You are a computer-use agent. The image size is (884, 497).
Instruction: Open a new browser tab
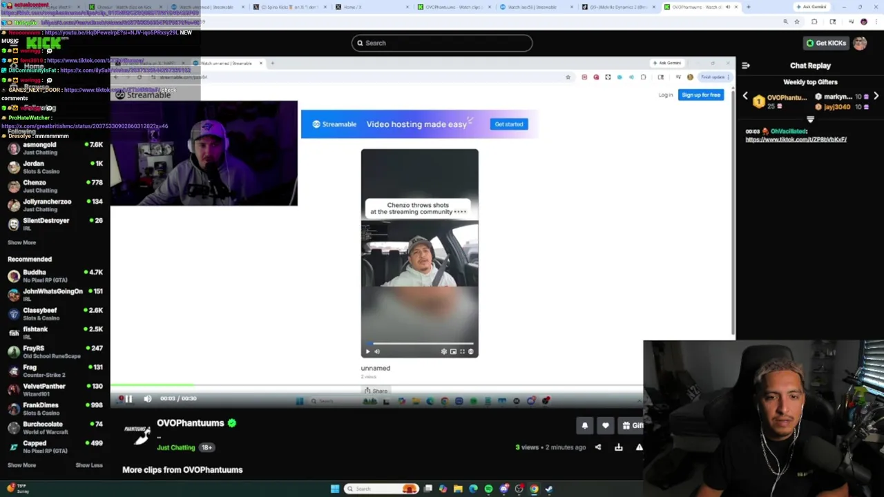(748, 7)
